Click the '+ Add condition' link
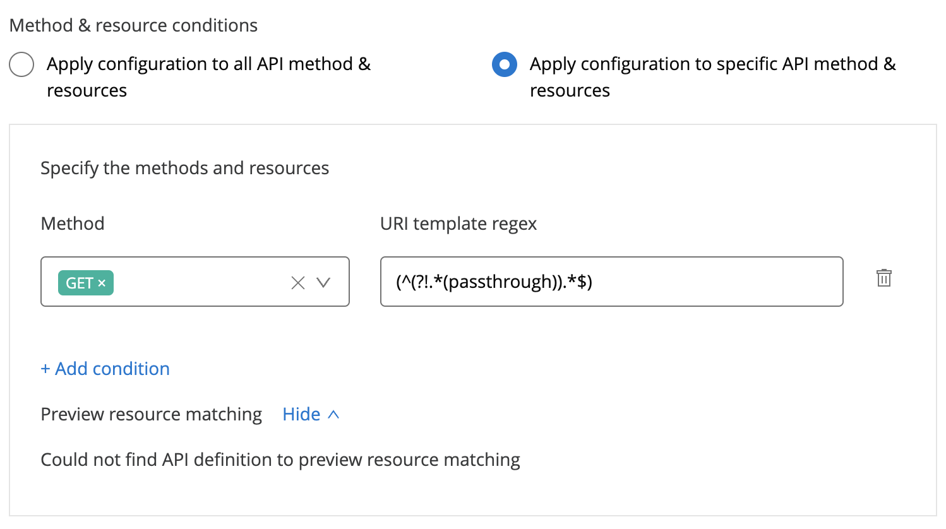 105,369
